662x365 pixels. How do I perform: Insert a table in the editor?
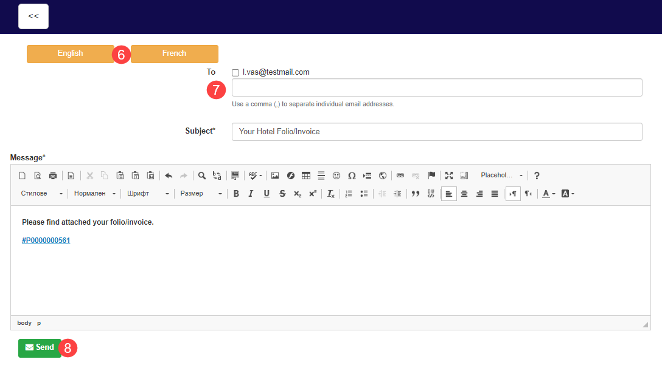tap(306, 176)
